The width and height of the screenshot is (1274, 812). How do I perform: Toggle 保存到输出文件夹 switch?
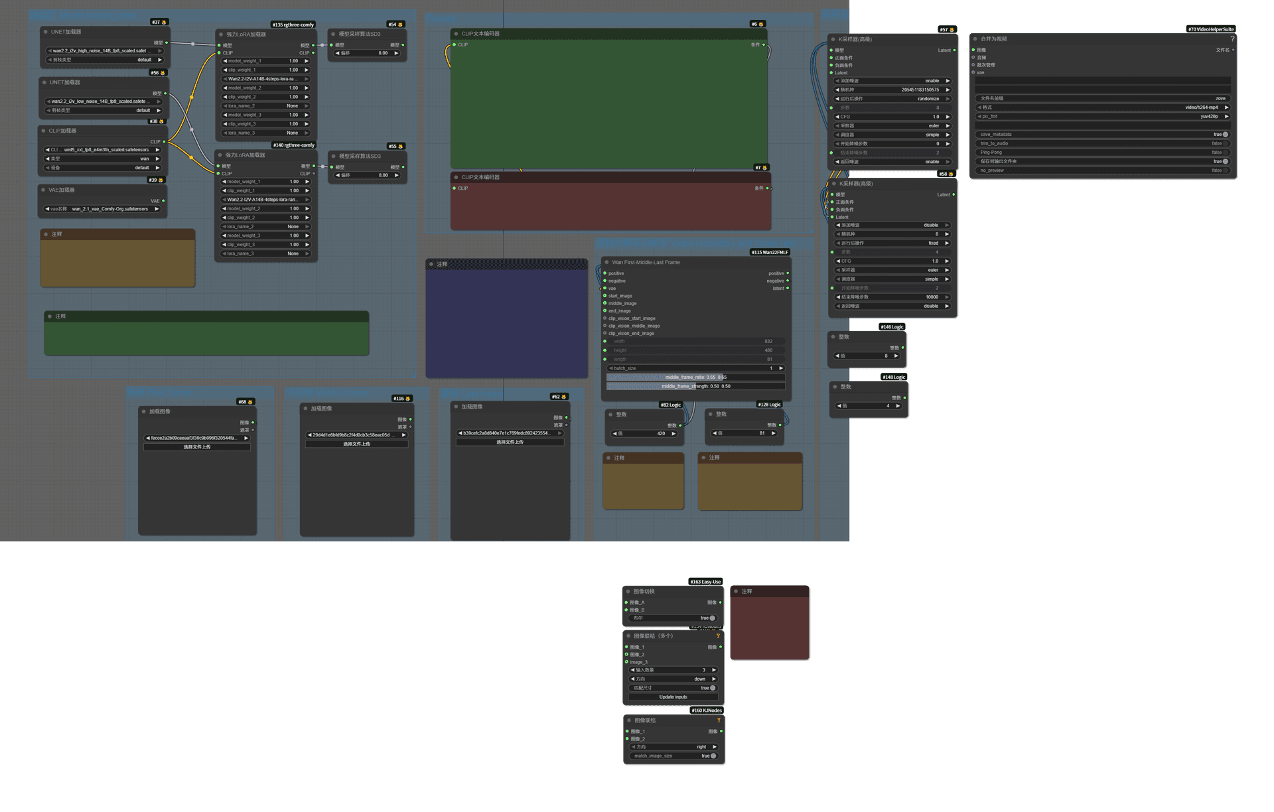(x=1225, y=161)
